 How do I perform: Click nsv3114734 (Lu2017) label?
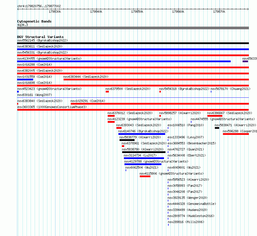tap(140, 155)
